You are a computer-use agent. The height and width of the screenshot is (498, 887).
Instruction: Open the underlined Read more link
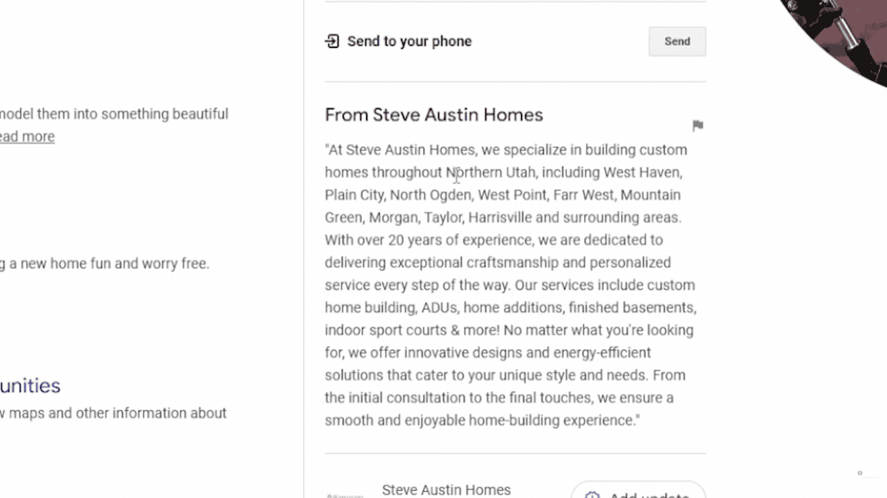(27, 136)
